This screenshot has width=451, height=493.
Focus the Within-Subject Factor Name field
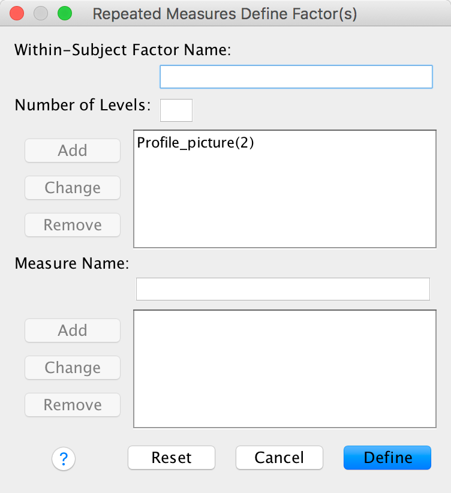pyautogui.click(x=296, y=77)
